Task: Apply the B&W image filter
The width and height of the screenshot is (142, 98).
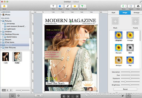Action: (x=130, y=48)
